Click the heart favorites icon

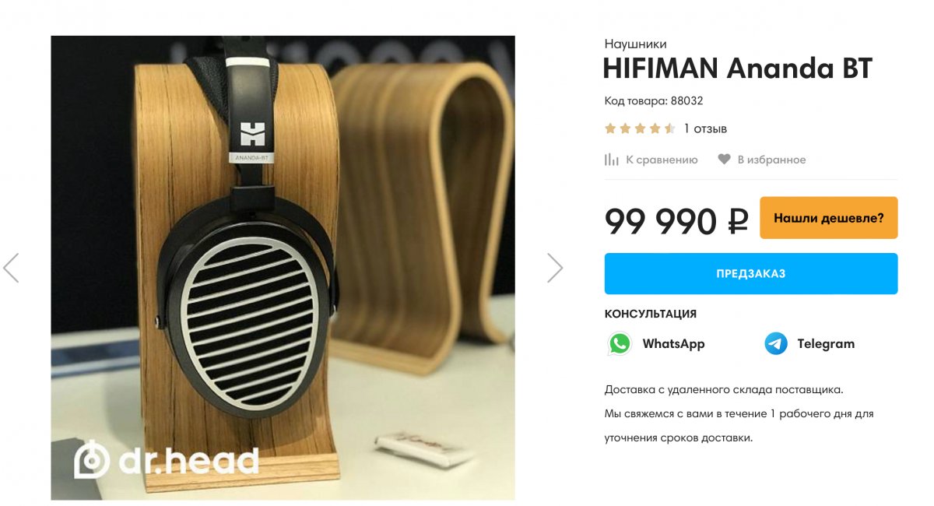click(724, 160)
